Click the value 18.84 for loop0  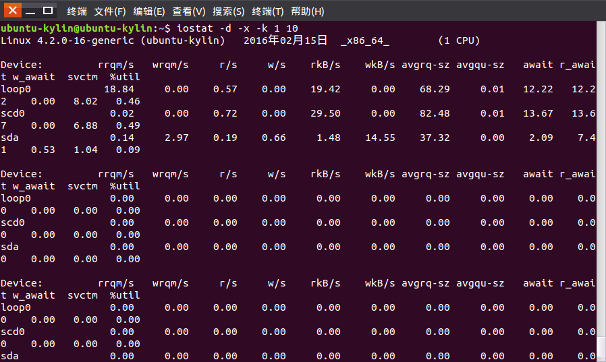coord(119,89)
